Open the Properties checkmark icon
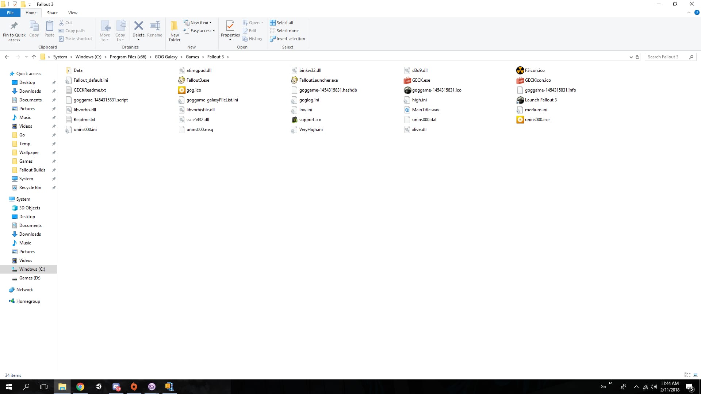Image resolution: width=701 pixels, height=394 pixels. coord(230,26)
